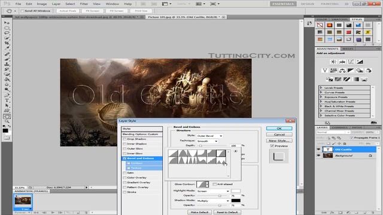Click Cancel in Layer Style dialog

(x=279, y=134)
